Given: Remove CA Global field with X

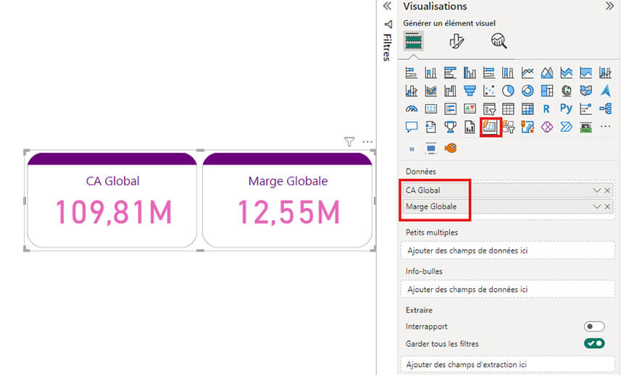Looking at the screenshot, I should click(607, 190).
